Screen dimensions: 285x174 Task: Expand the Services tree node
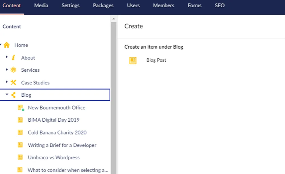[x=7, y=69]
